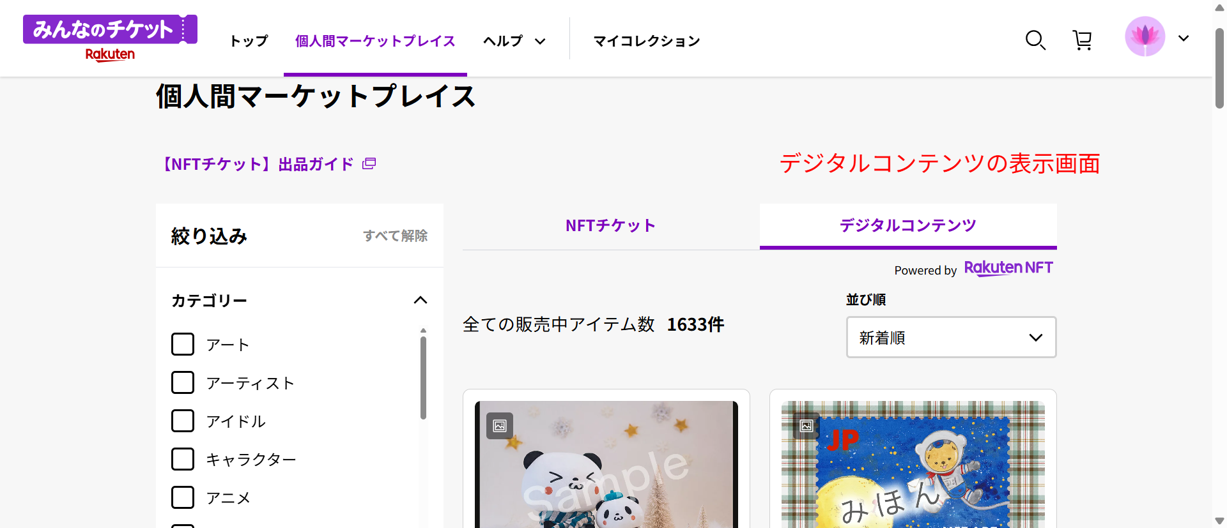This screenshot has width=1227, height=528.
Task: Click the image icon on panda thumbnail
Action: pos(500,426)
